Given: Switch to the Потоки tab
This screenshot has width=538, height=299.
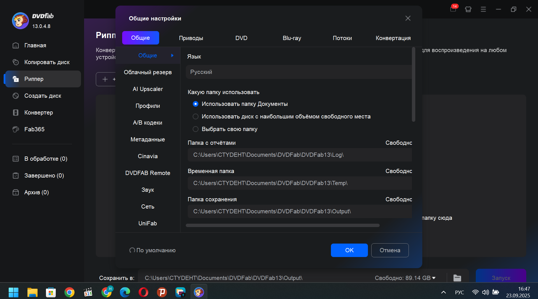Looking at the screenshot, I should (x=342, y=38).
